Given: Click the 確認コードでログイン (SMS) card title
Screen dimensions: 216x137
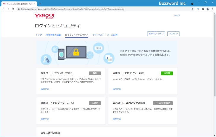Looking at the screenshot, I should coord(128,73).
